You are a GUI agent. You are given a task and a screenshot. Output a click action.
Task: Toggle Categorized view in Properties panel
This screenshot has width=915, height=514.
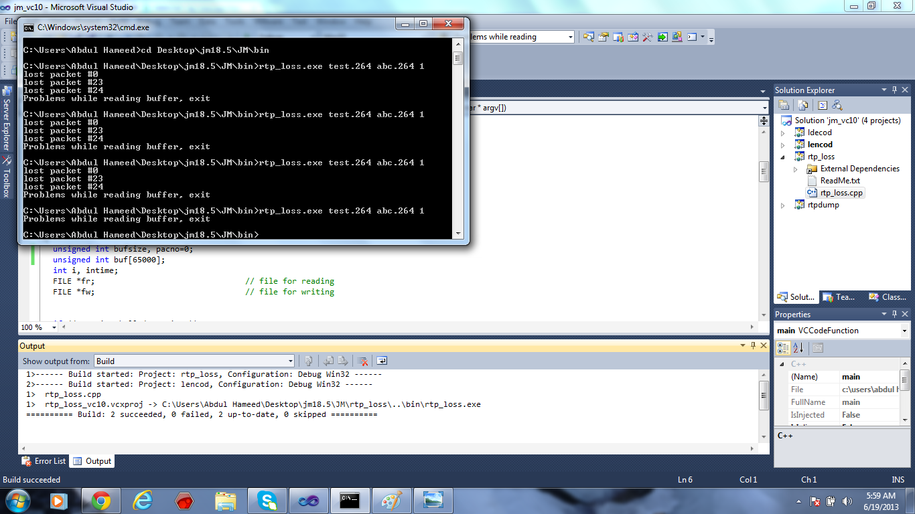coord(782,347)
